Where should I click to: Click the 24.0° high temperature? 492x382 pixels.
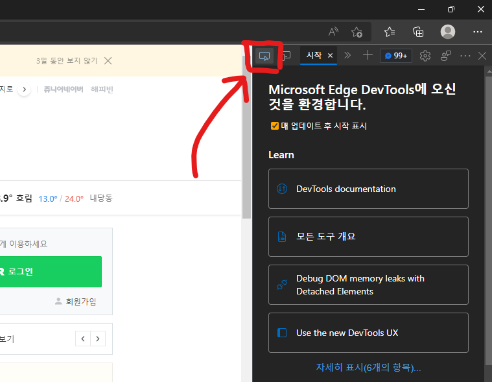coord(75,198)
